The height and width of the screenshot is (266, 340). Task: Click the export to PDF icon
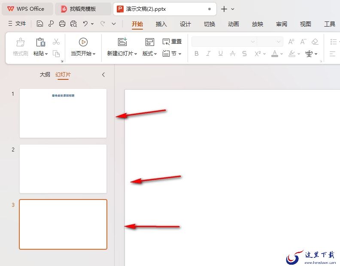(x=51, y=24)
